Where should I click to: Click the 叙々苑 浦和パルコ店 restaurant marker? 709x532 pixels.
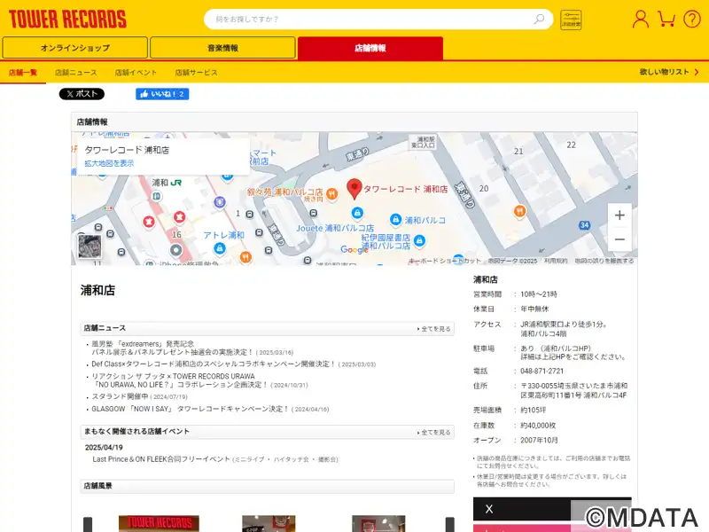[331, 193]
